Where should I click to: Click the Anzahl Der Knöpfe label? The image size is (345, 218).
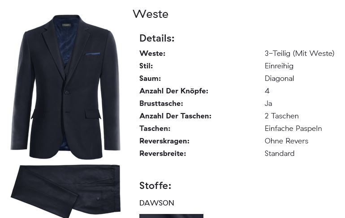point(174,91)
